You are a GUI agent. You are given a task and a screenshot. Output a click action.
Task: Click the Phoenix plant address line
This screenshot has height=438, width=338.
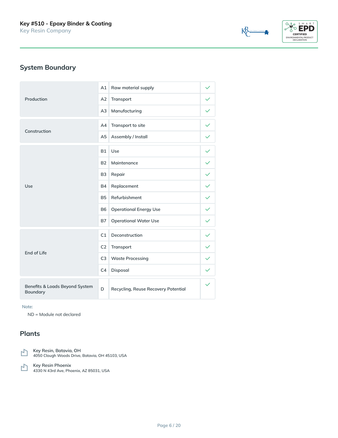click(x=71, y=371)
